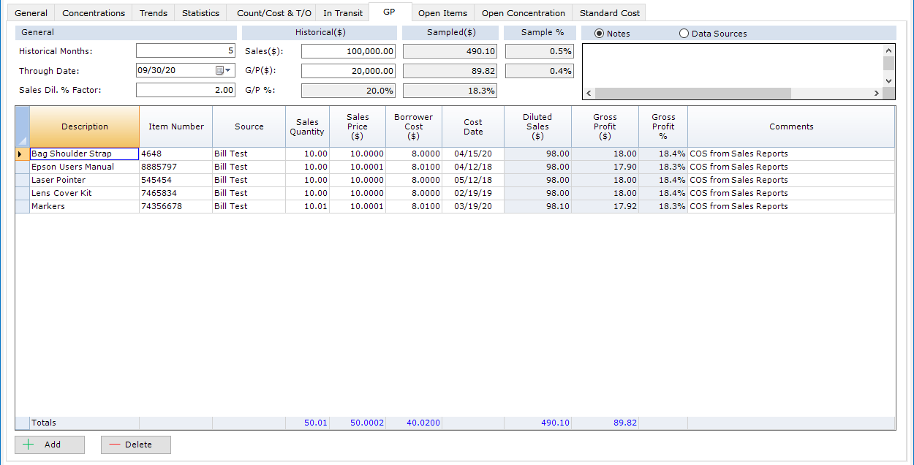Sort by the Description column header

coord(84,126)
